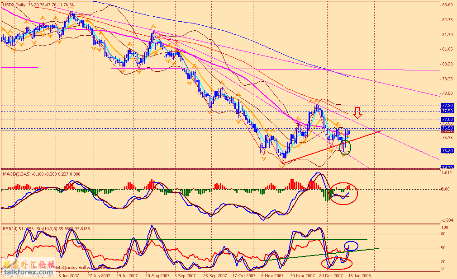Click the 19 Jul 2007 date label

[127, 275]
